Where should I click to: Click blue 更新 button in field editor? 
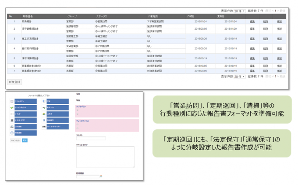pyautogui.click(x=25, y=140)
